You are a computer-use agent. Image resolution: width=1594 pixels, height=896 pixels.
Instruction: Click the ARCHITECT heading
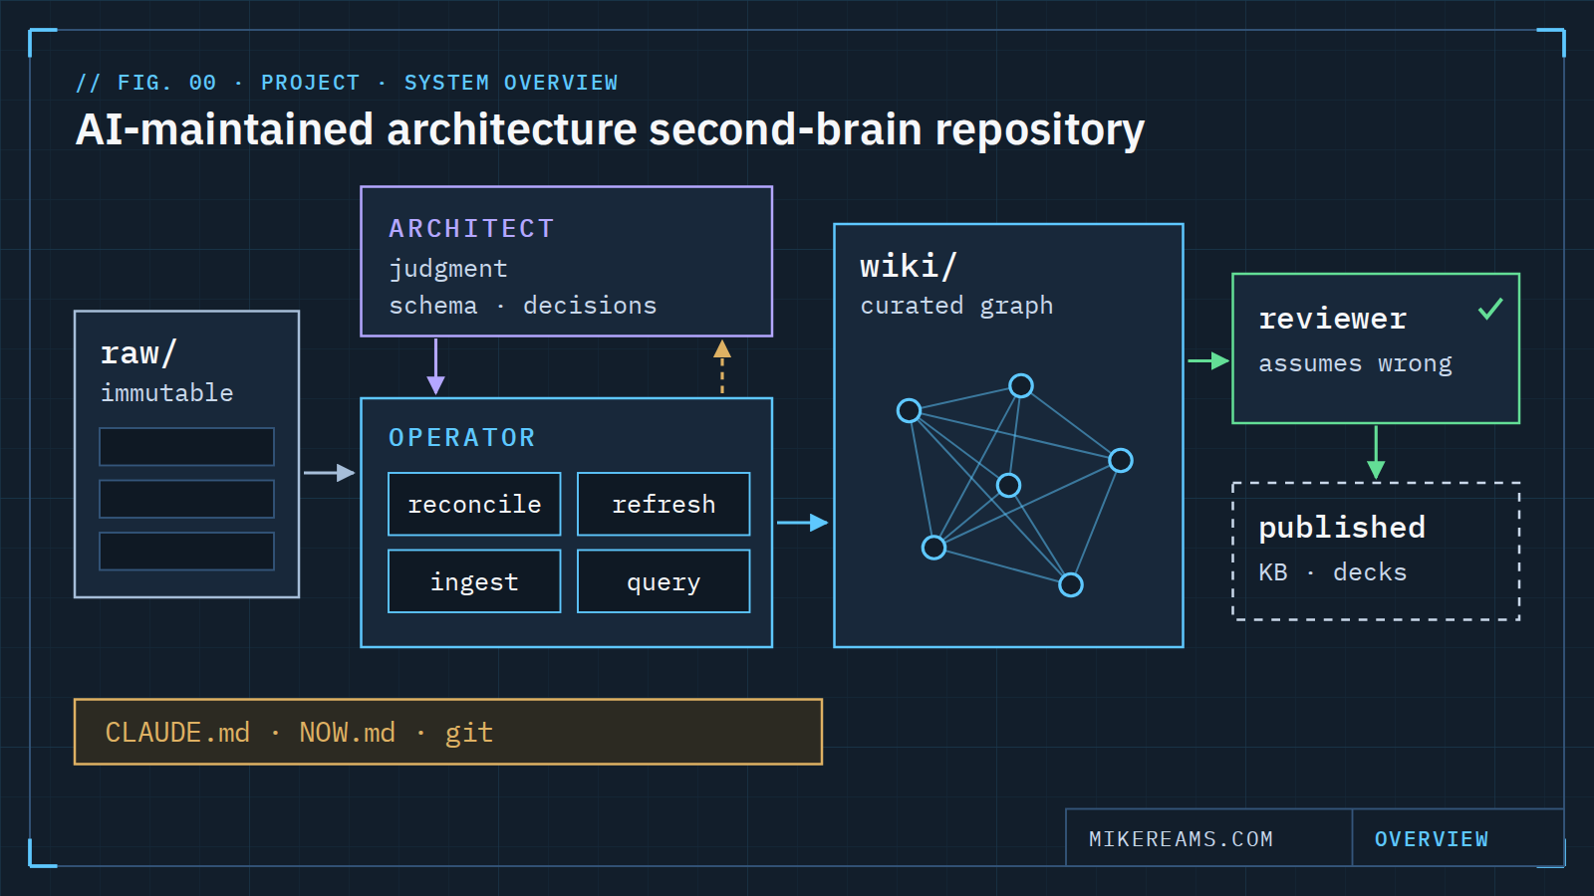(471, 228)
